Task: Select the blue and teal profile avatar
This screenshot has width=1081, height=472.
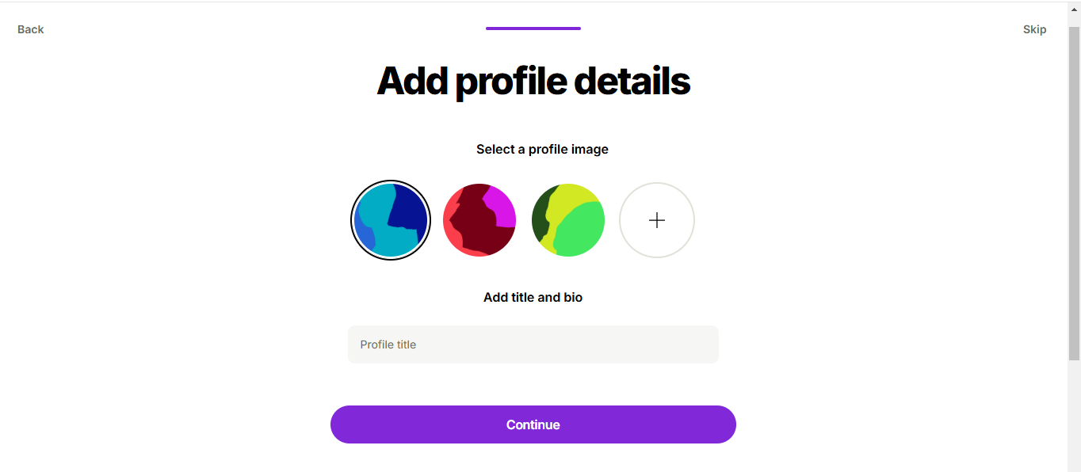Action: click(x=391, y=220)
